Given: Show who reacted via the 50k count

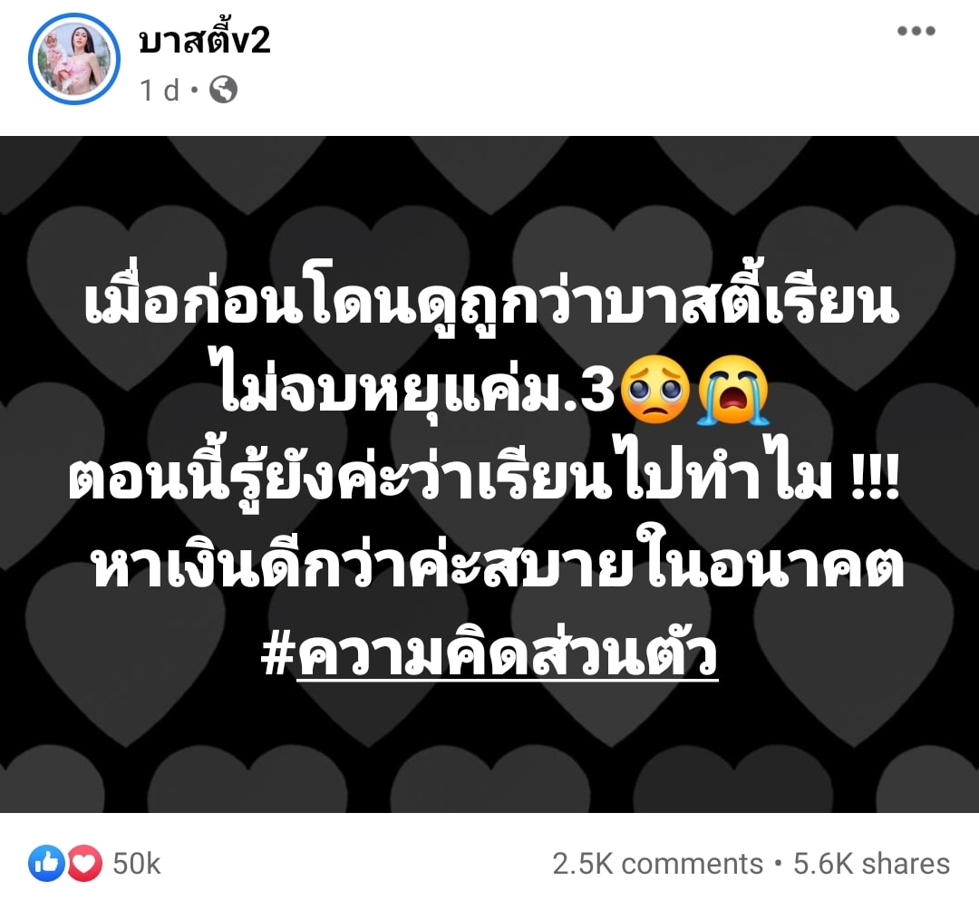Looking at the screenshot, I should click(137, 864).
